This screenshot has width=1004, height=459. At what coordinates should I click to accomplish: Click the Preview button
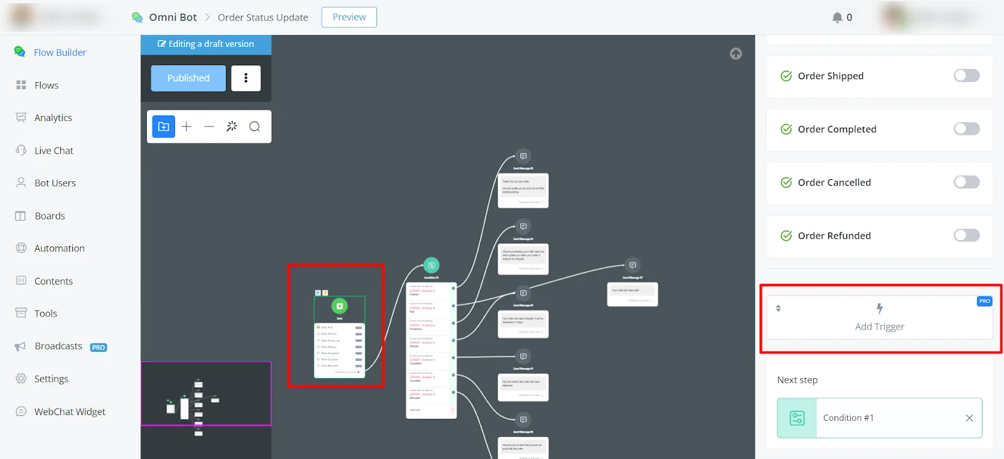(x=349, y=18)
